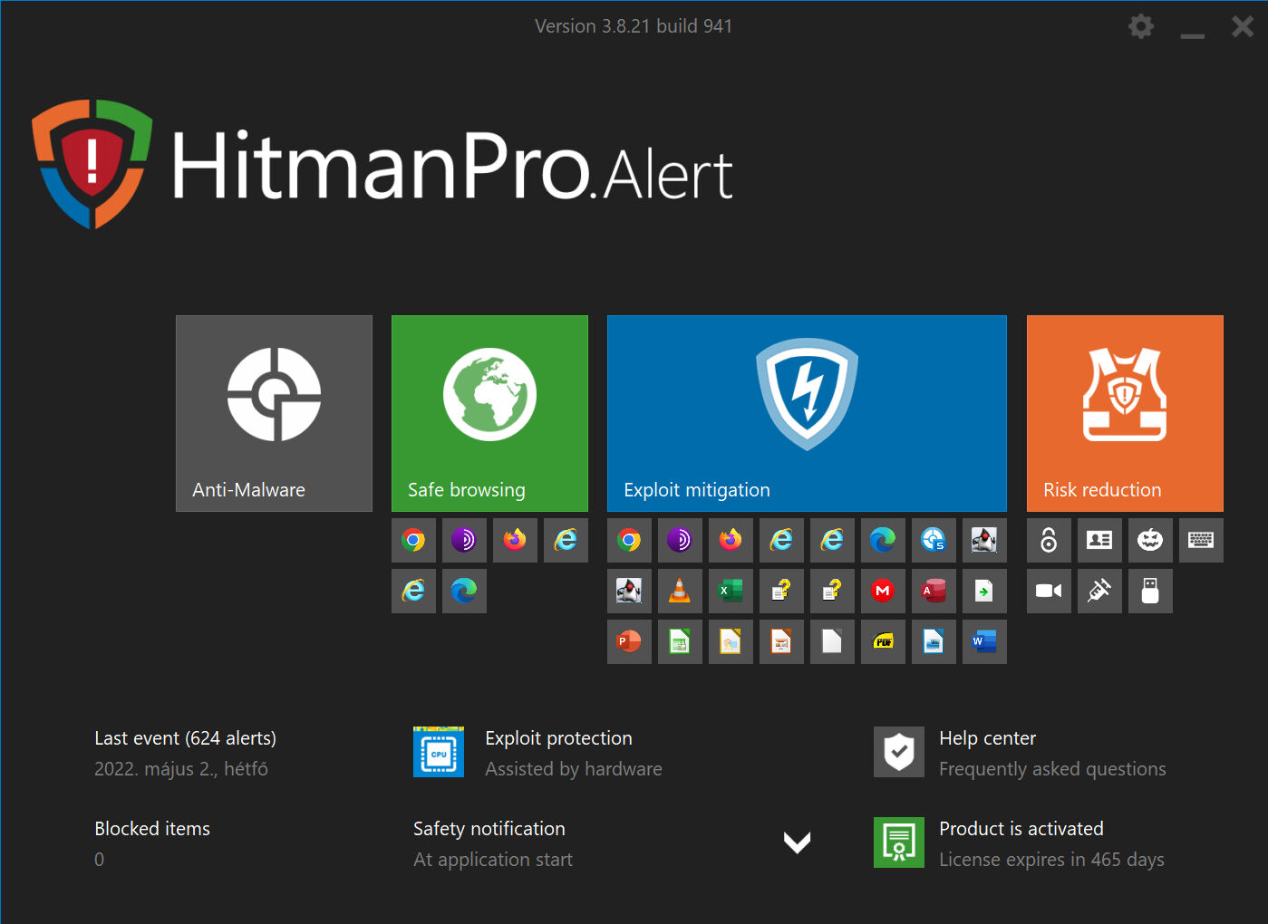1268x924 pixels.
Task: Click the Microsoft Word icon
Action: [984, 641]
